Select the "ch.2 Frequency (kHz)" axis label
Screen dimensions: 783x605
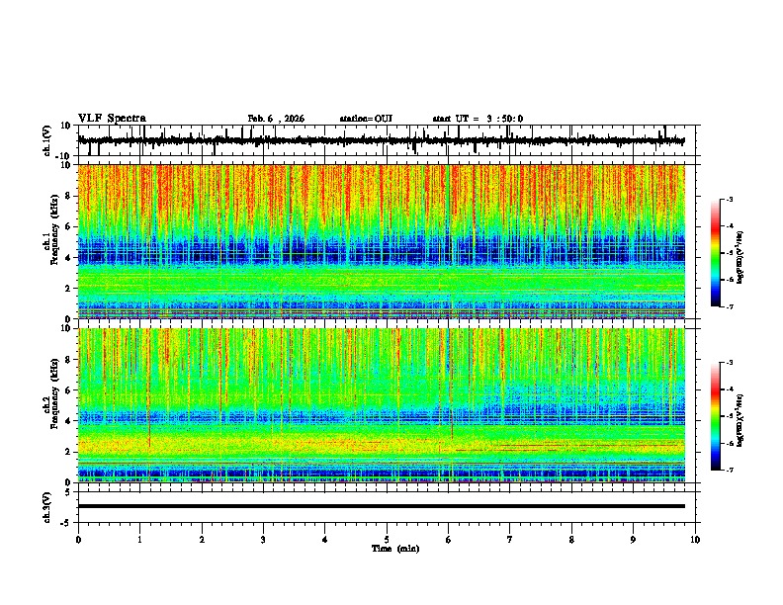point(51,393)
